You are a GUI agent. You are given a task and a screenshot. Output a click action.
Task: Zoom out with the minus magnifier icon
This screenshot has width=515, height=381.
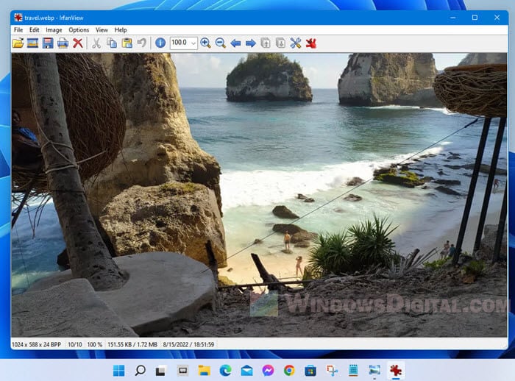[x=221, y=43]
